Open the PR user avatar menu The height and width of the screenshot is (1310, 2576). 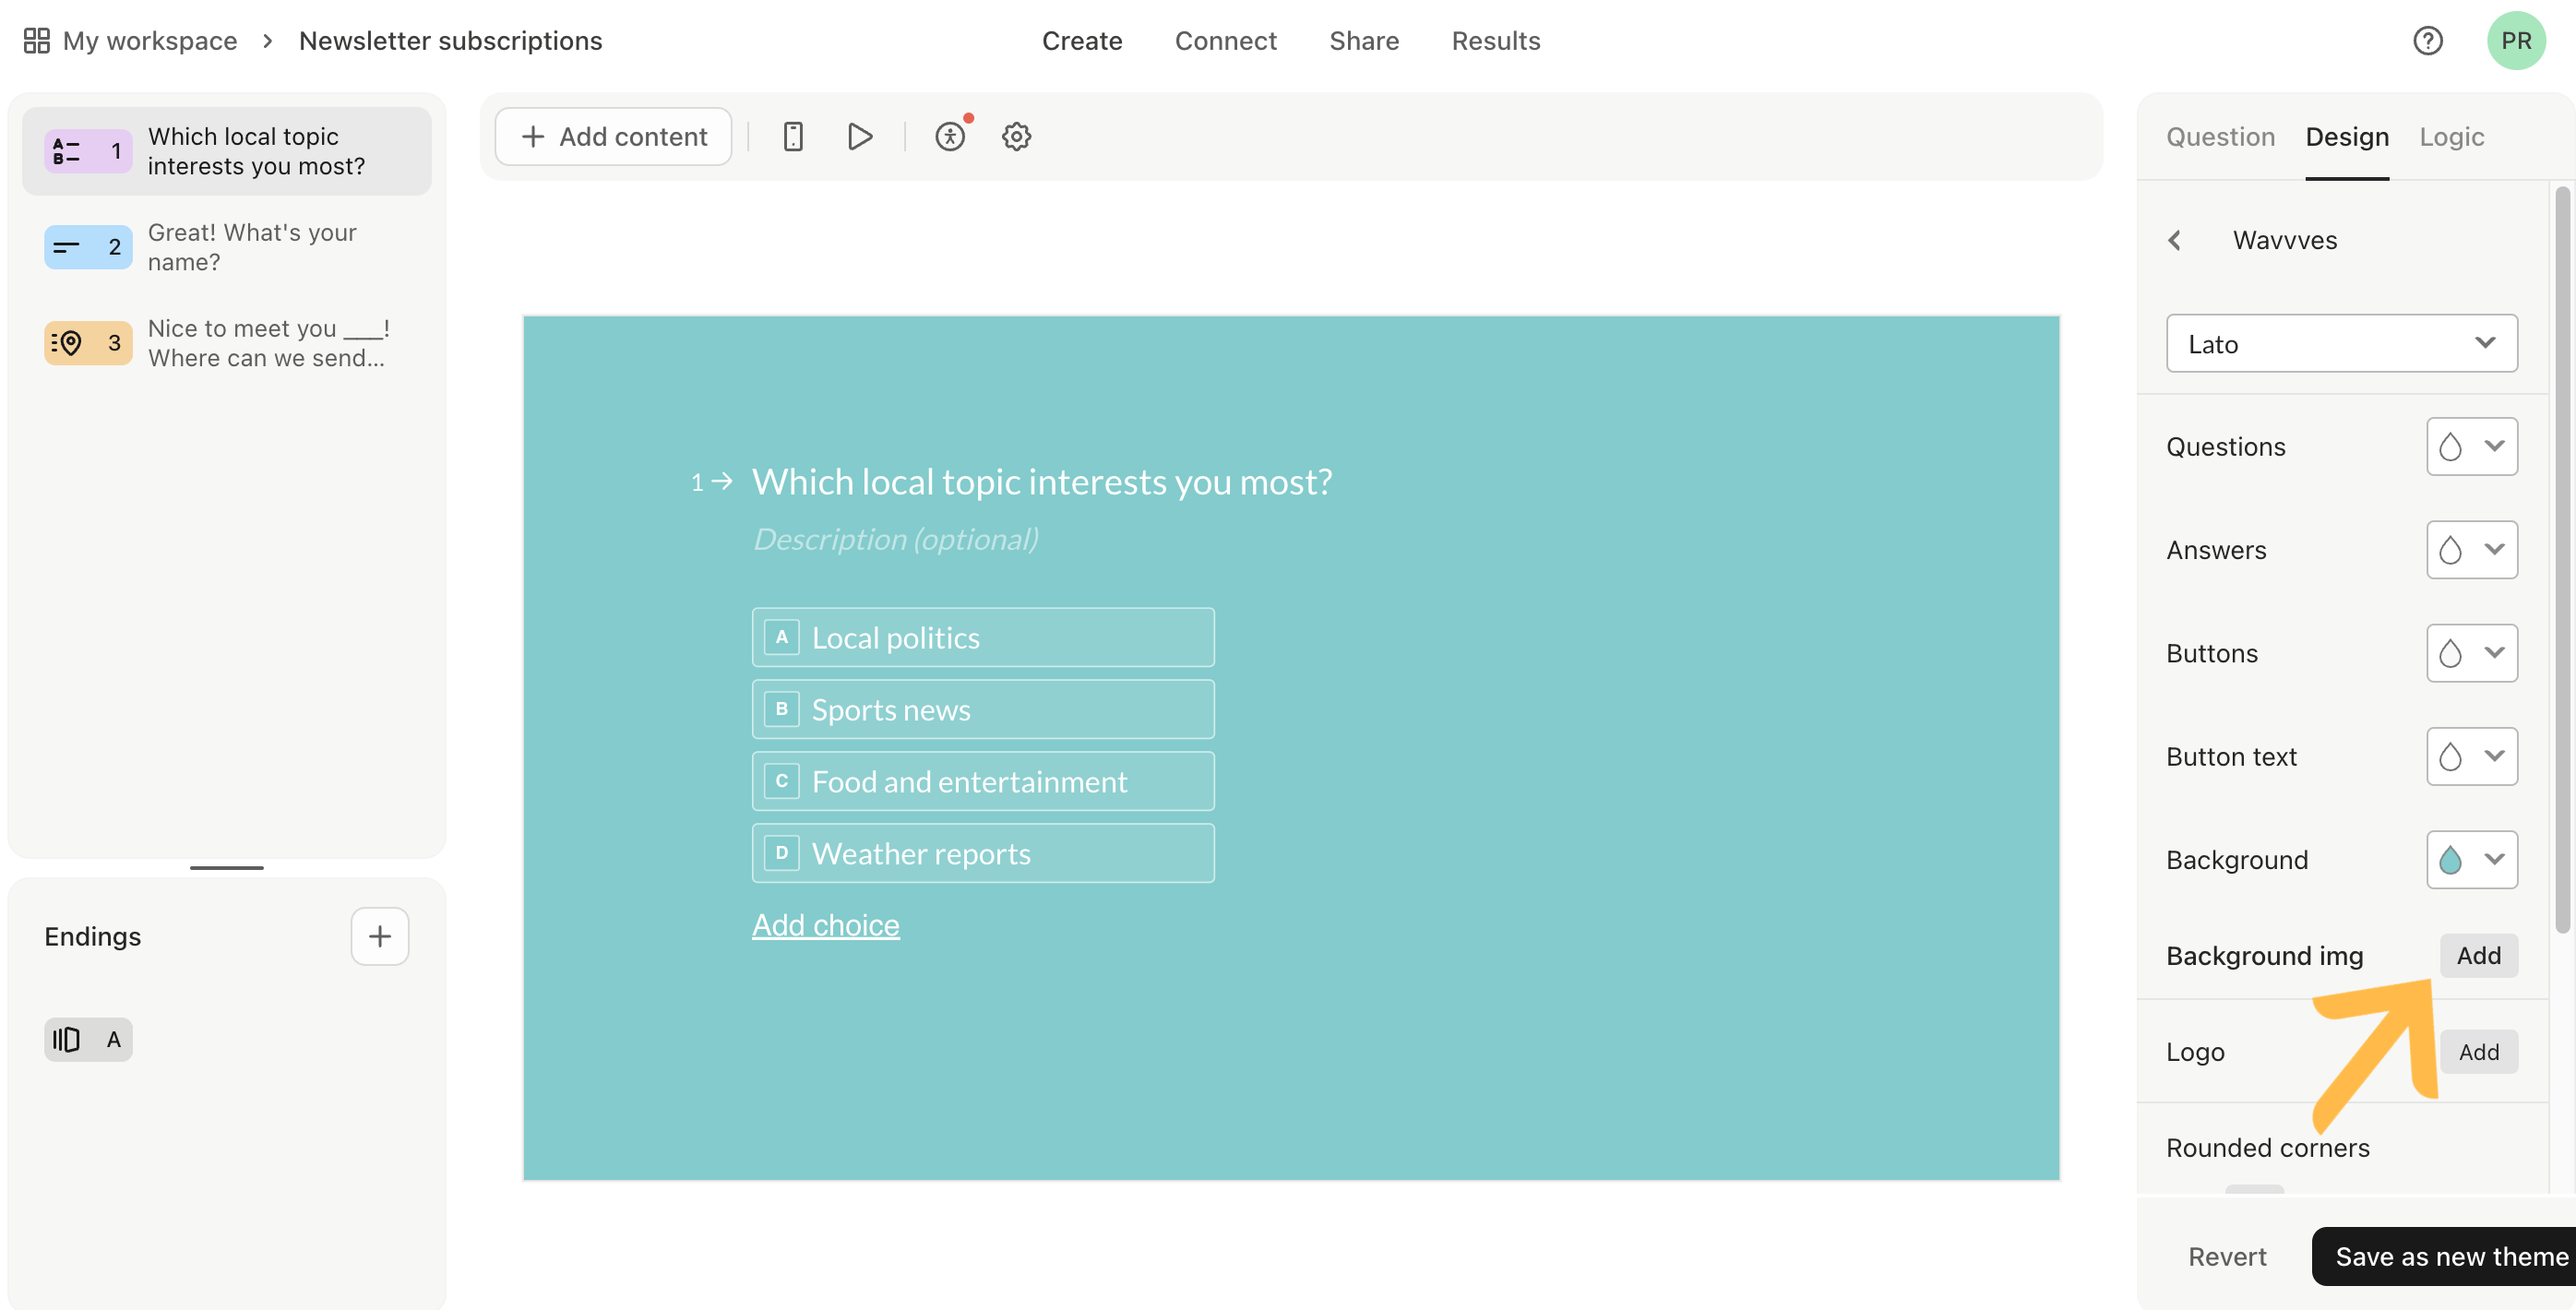click(2516, 41)
